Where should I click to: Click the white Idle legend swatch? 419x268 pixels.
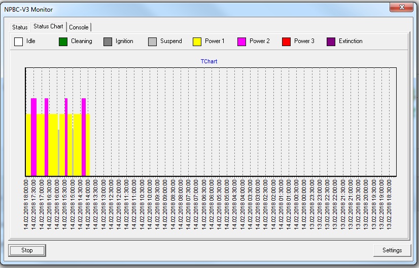tap(18, 42)
